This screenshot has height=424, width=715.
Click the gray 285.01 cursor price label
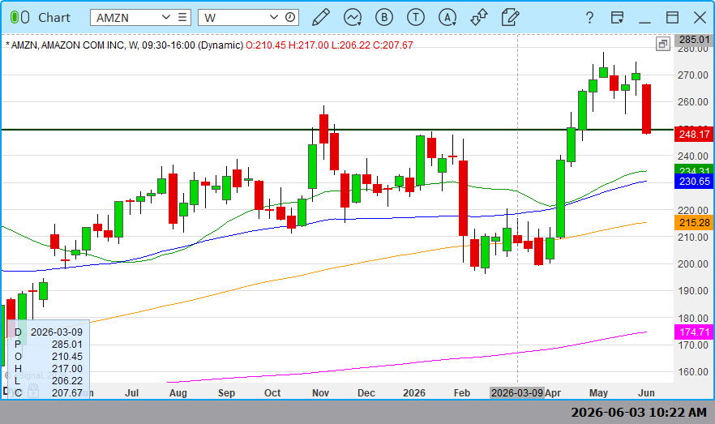click(x=694, y=40)
